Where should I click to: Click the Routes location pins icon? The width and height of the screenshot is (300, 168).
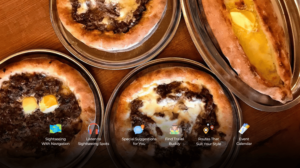pos(208,129)
